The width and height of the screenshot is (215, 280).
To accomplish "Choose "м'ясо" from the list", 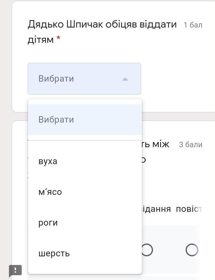I will click(x=85, y=192).
